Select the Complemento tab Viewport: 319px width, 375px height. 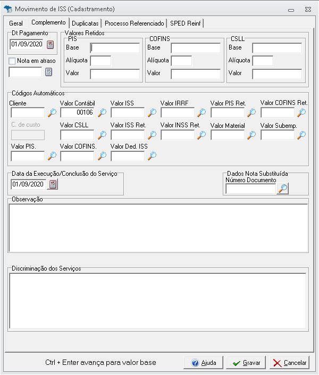tap(48, 22)
